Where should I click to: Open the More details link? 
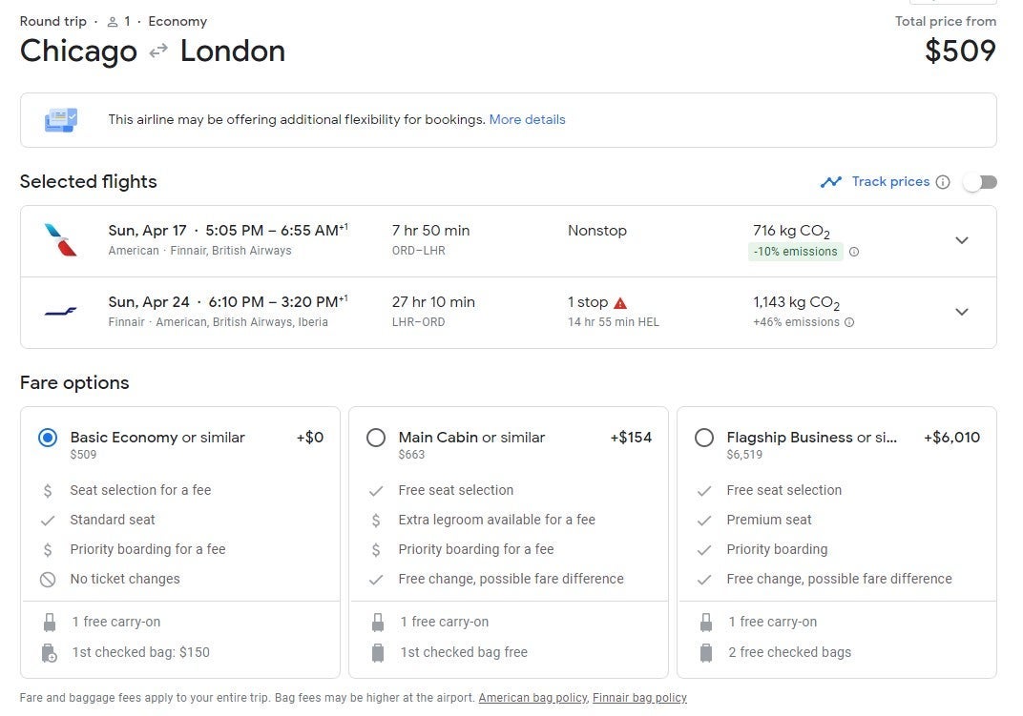(x=527, y=120)
